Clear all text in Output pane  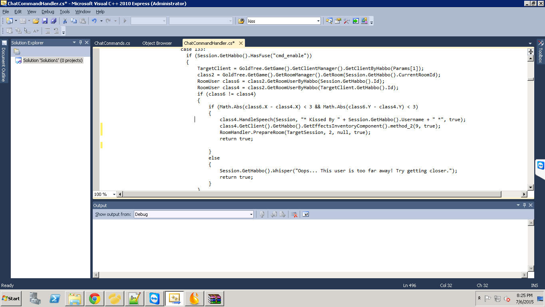pyautogui.click(x=294, y=214)
